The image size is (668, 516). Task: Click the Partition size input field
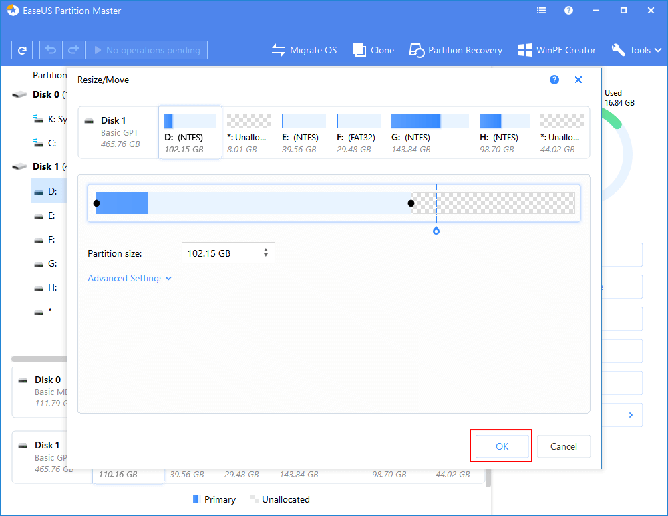pyautogui.click(x=219, y=253)
